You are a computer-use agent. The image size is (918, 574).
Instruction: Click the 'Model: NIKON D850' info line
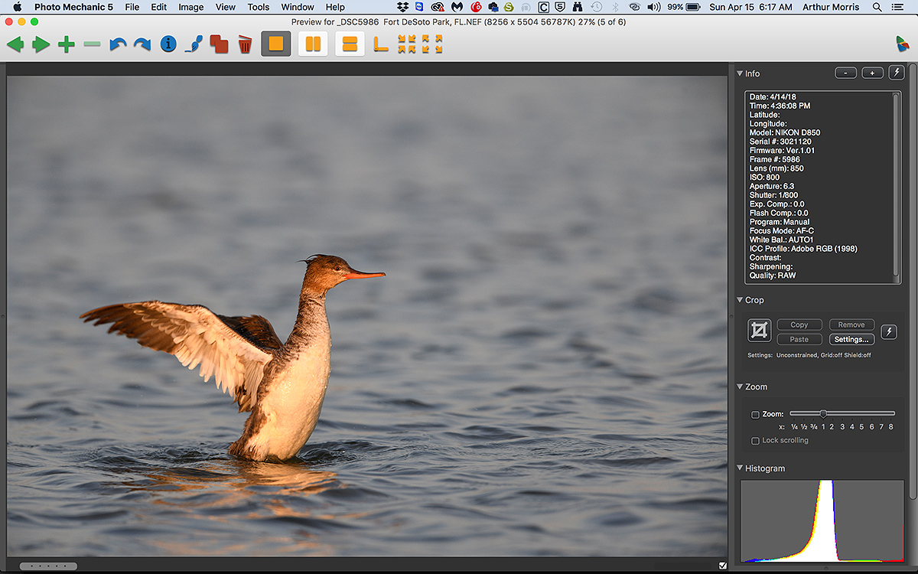[785, 132]
